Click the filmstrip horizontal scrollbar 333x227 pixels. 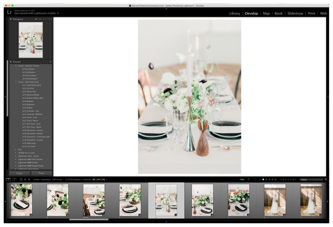point(89,219)
